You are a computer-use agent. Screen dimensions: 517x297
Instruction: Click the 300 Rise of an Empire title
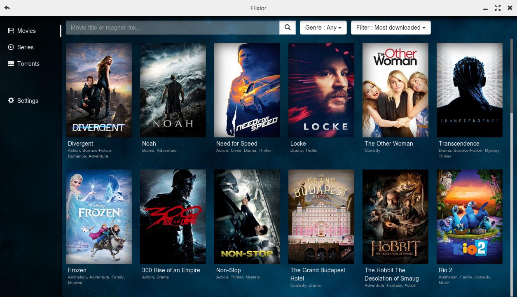pos(171,270)
